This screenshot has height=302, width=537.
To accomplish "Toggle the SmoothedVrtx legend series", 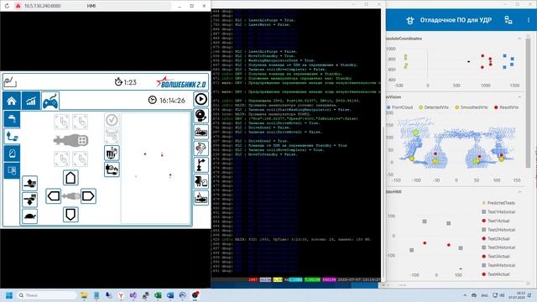I will click(472, 107).
